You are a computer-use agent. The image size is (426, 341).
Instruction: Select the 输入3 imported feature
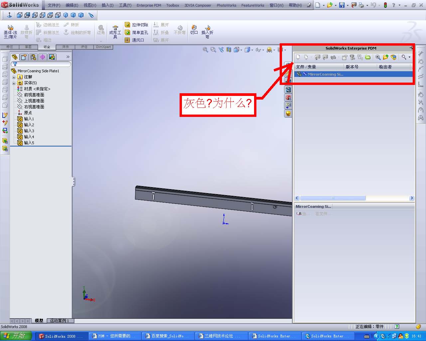click(26, 131)
